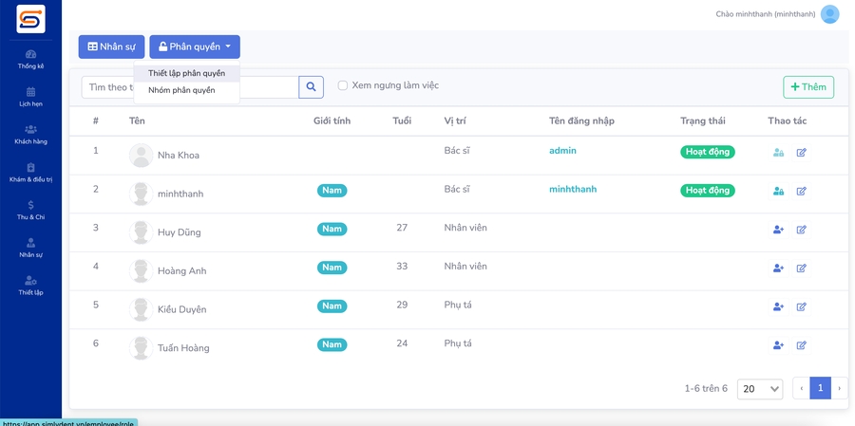This screenshot has height=426, width=855.
Task: Collapse the Phân quyền dropdown button
Action: [195, 46]
